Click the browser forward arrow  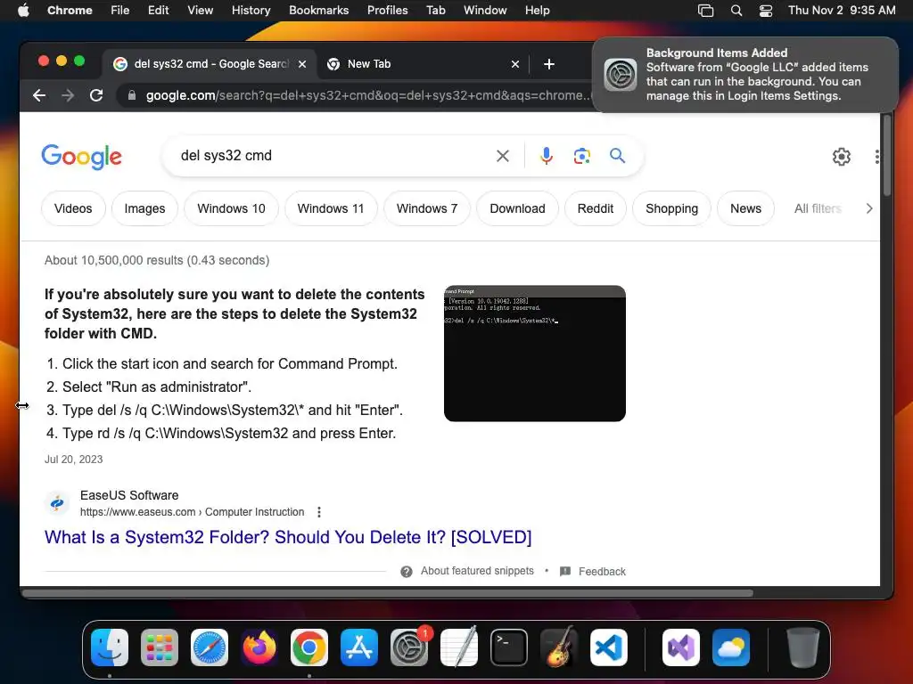click(x=68, y=95)
